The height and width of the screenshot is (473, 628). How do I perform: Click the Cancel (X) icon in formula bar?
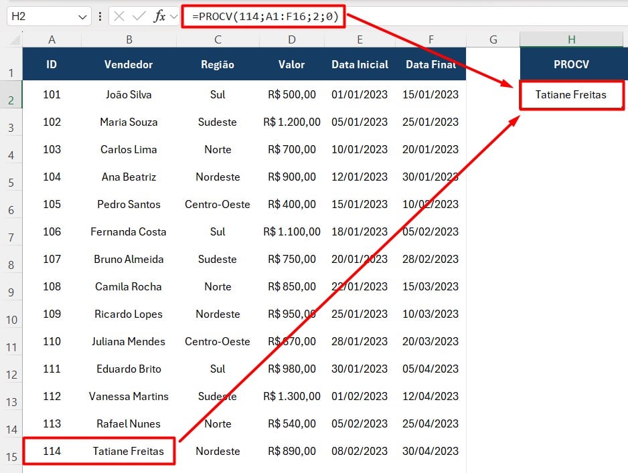(x=119, y=17)
